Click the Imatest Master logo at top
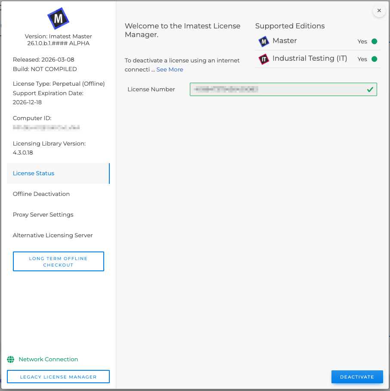 [58, 19]
